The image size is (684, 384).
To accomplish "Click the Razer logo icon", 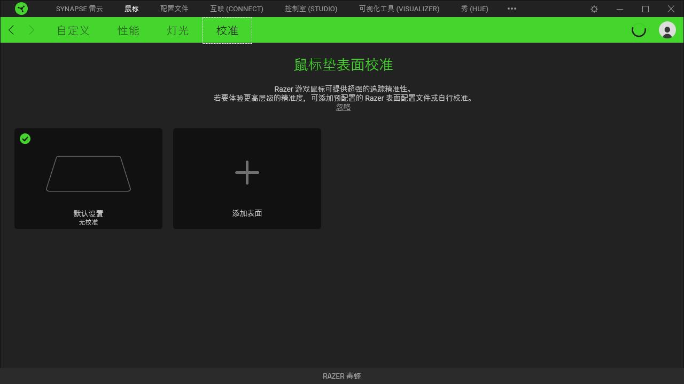I will pyautogui.click(x=21, y=9).
